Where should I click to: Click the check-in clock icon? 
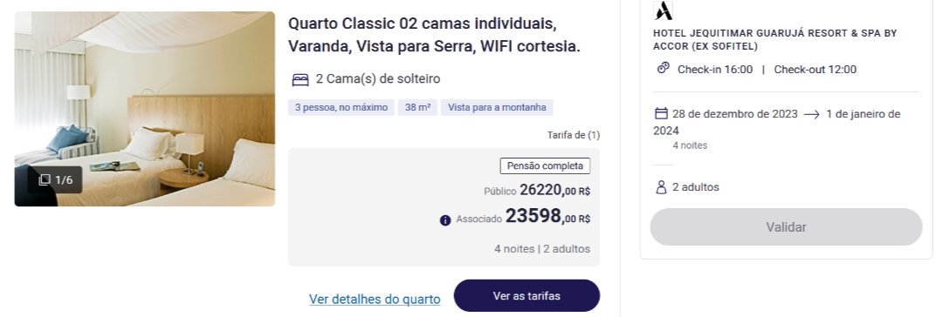(664, 69)
